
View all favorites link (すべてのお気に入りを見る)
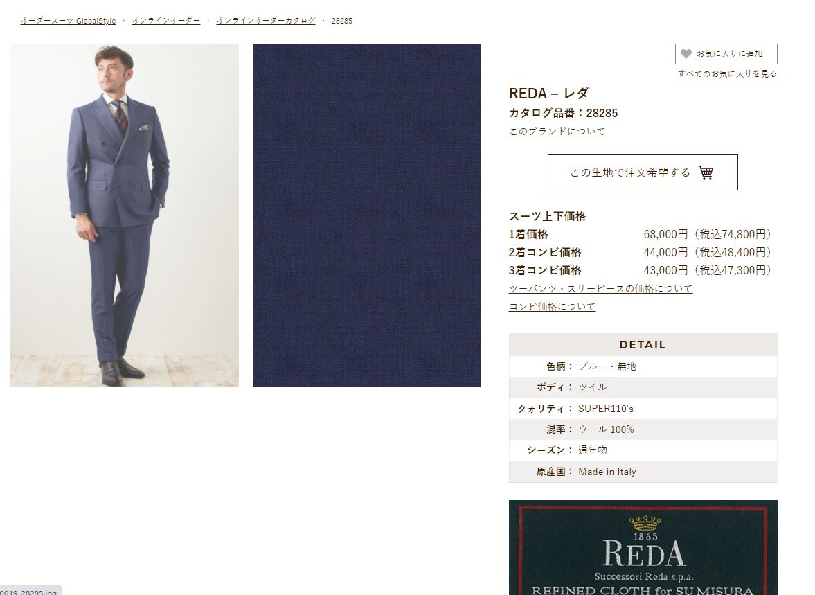tap(727, 74)
